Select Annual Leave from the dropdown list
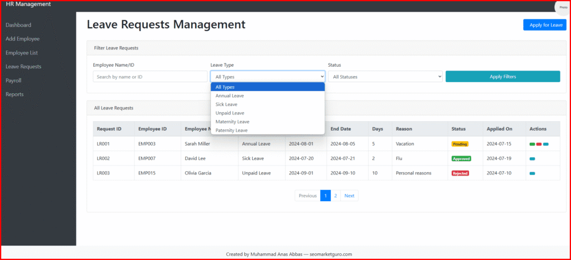Screen dimensions: 571x260 (x=230, y=96)
